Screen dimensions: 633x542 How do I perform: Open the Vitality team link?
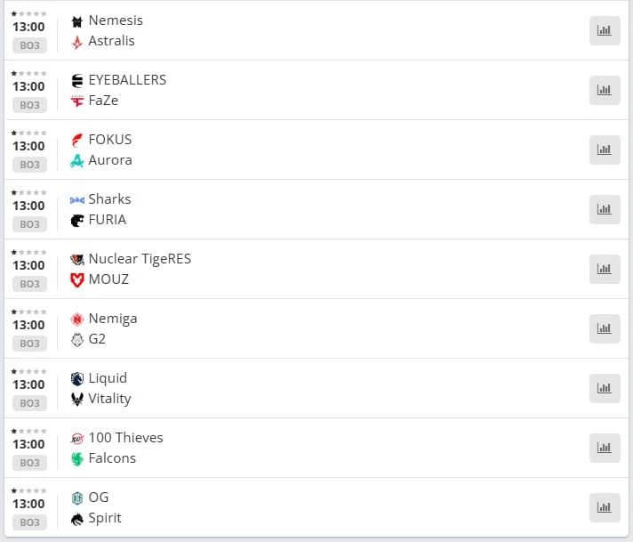pyautogui.click(x=110, y=399)
